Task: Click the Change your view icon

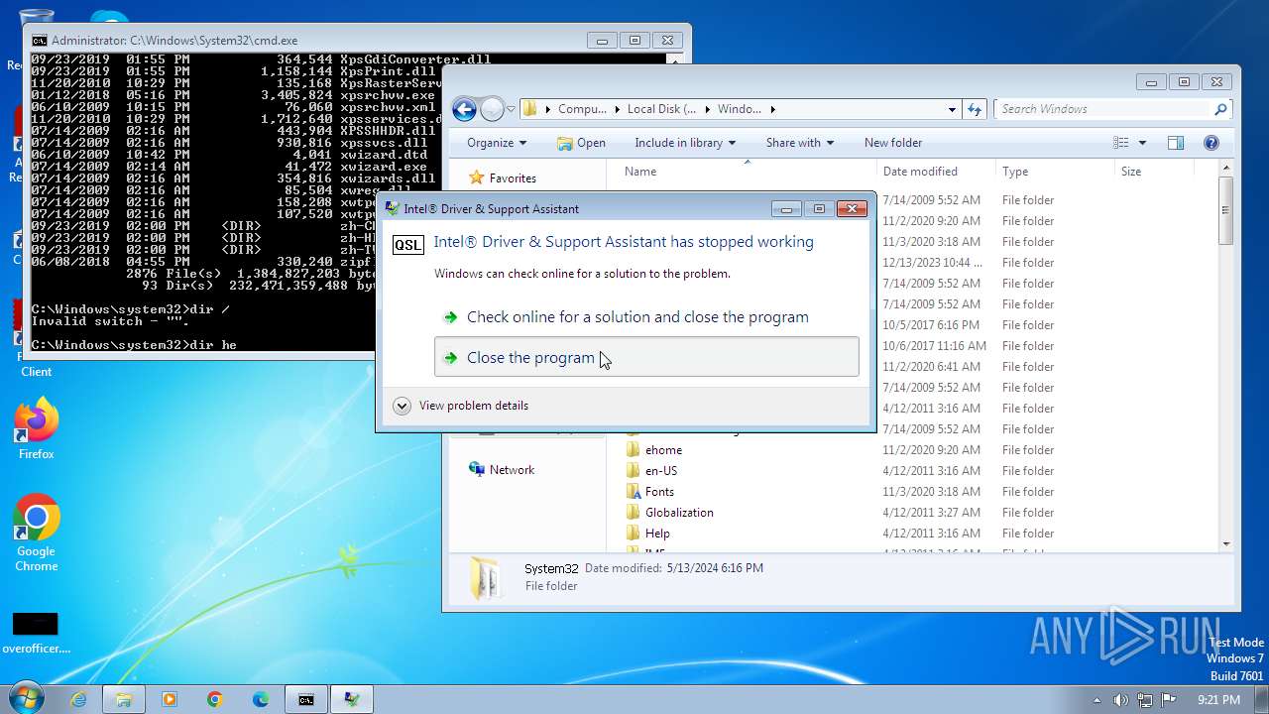Action: 1121,143
